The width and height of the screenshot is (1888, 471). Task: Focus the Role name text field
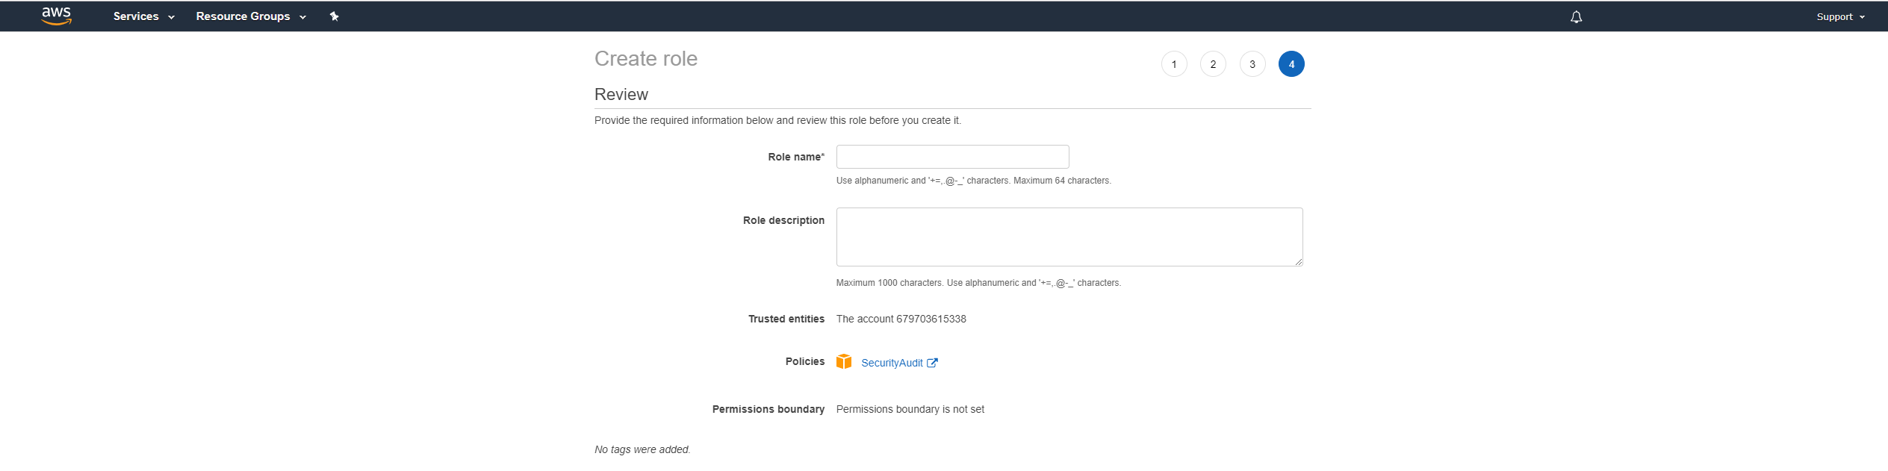pos(952,157)
